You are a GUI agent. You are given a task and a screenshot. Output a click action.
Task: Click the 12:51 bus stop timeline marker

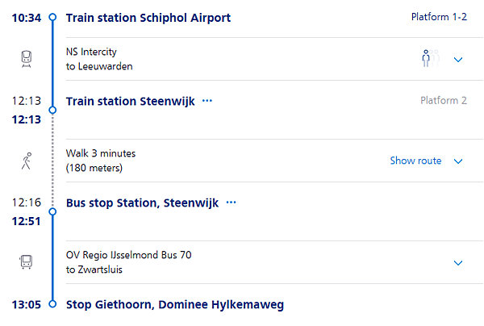[x=52, y=211]
